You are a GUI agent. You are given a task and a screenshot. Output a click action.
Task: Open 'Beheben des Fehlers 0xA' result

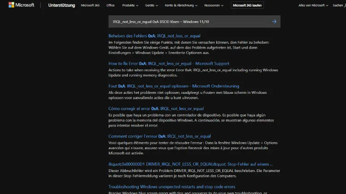[x=154, y=36]
